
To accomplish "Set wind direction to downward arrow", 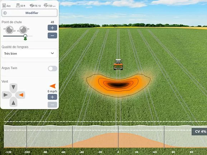I will point(13,87).
